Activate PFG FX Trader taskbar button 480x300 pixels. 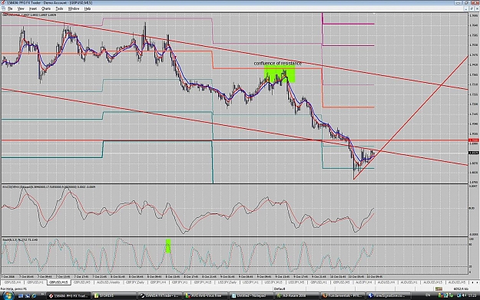coord(68,295)
